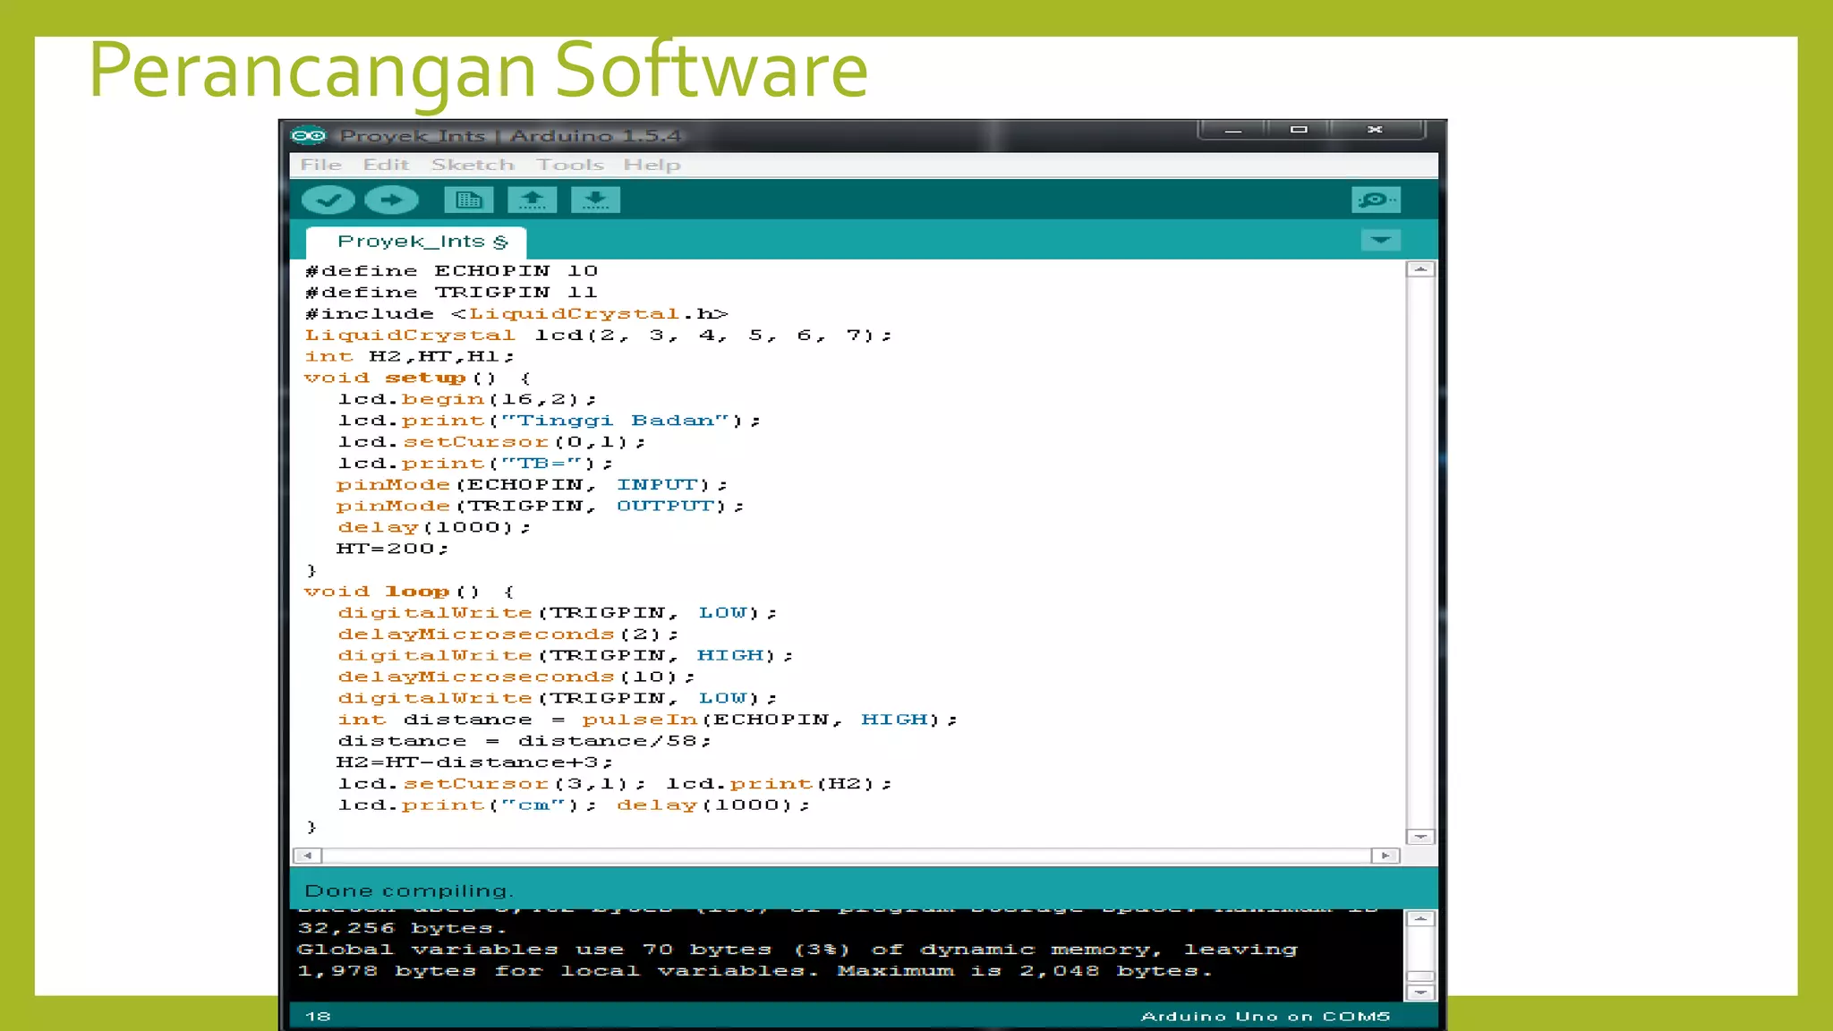Maximize the Arduino window
1833x1031 pixels.
coord(1299,130)
